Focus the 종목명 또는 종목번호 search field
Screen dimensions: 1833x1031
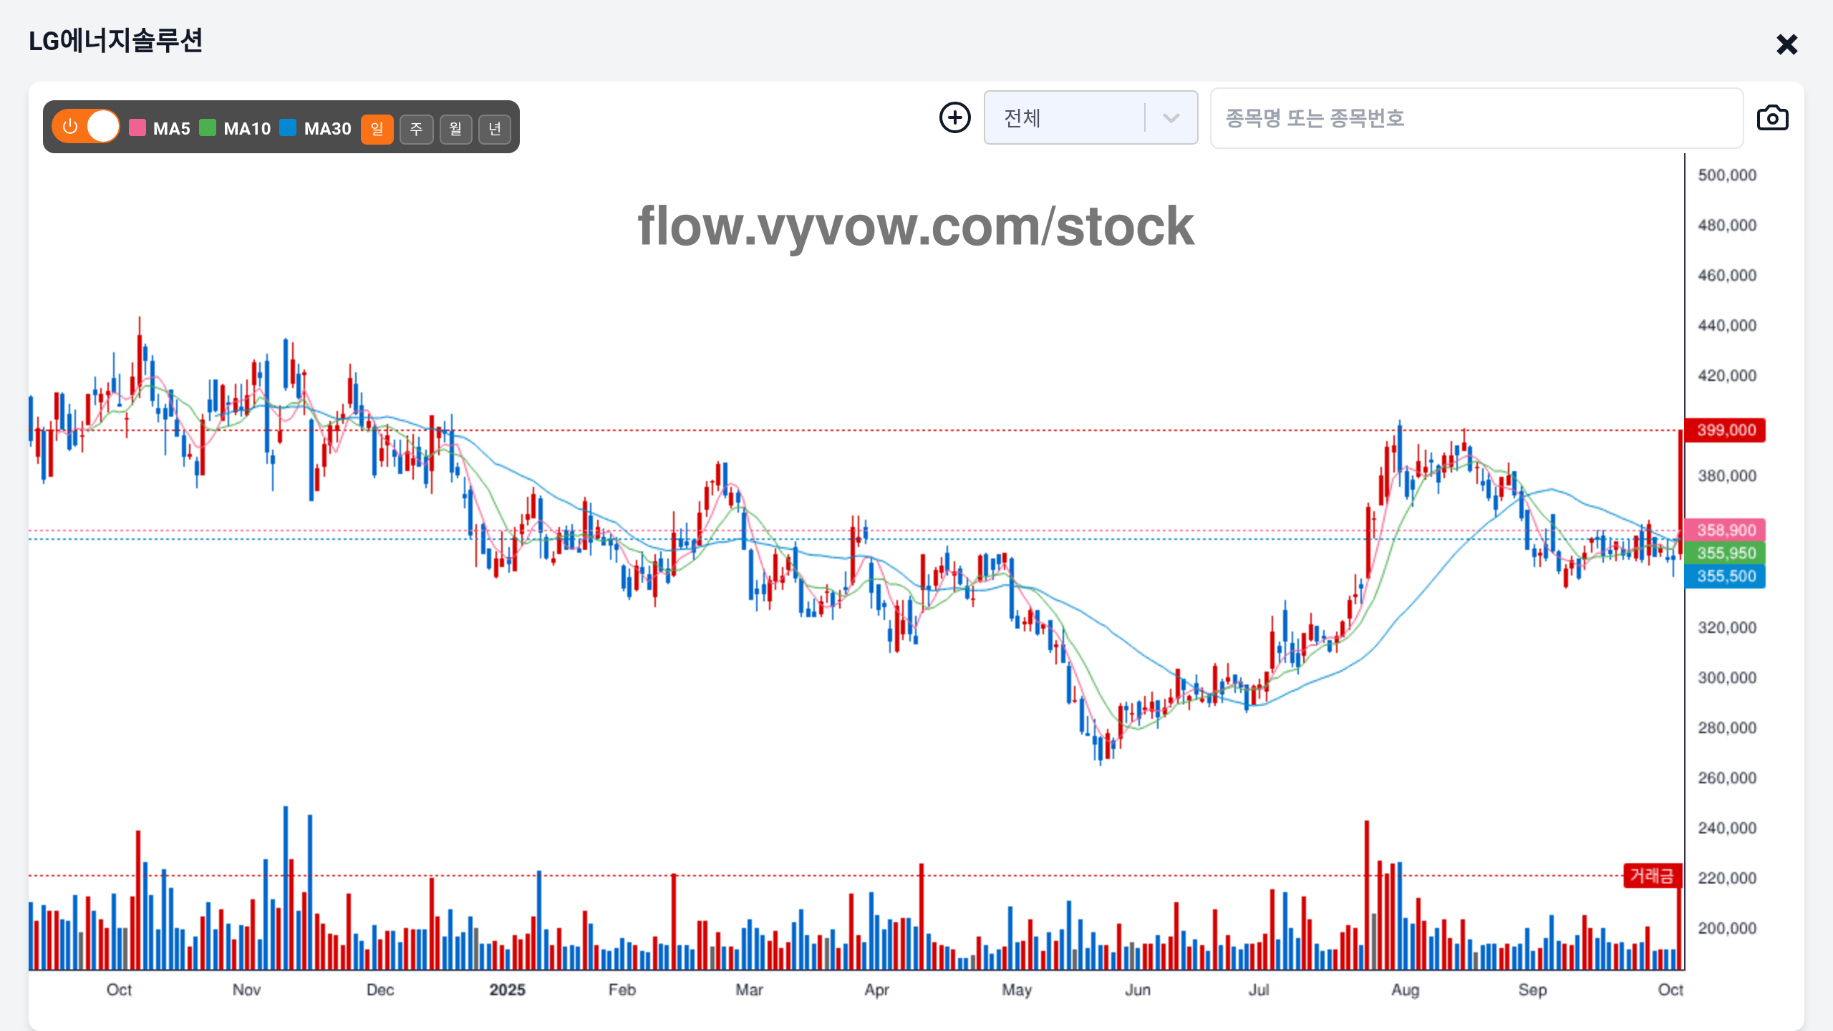1475,118
